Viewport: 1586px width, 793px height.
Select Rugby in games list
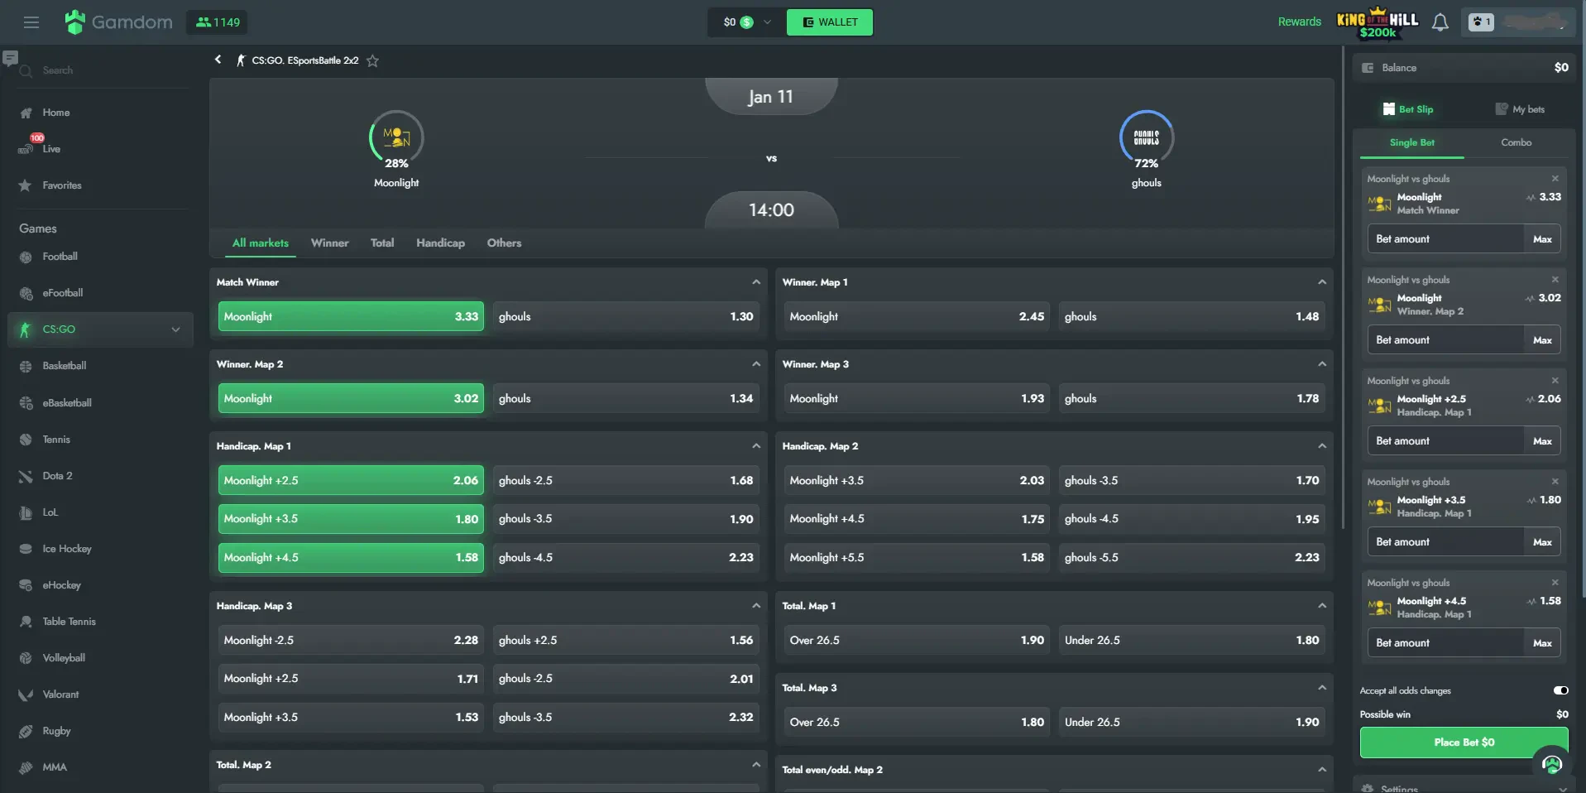tap(56, 731)
